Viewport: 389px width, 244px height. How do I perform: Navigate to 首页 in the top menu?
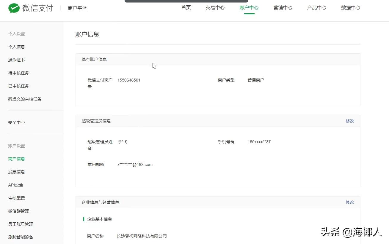click(186, 8)
